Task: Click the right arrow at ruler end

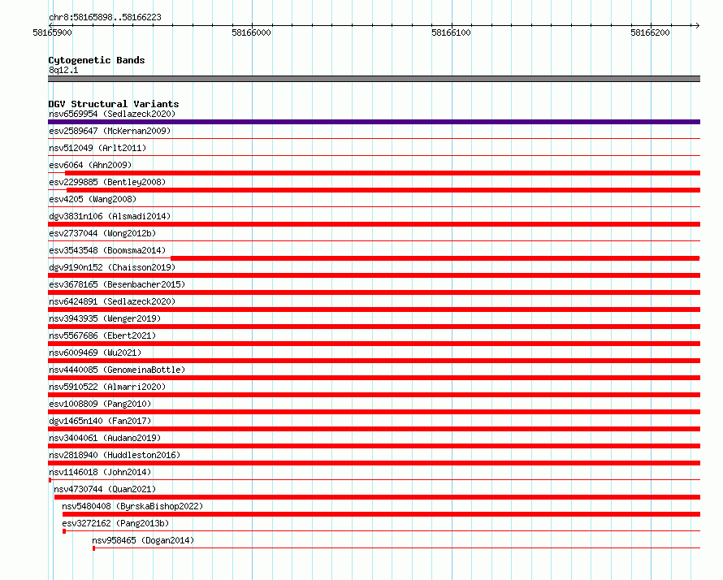Action: [x=697, y=25]
